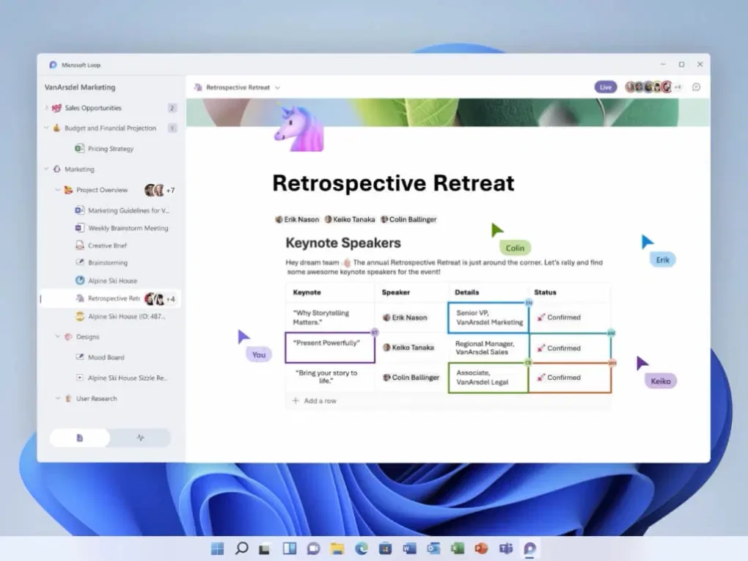Viewport: 748px width, 561px height.
Task: Launch PowerPoint from the taskbar
Action: (481, 549)
